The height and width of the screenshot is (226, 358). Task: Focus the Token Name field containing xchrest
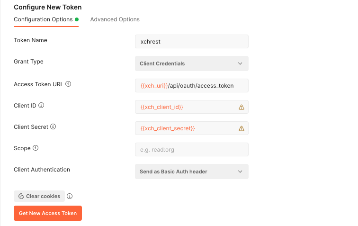coord(191,42)
